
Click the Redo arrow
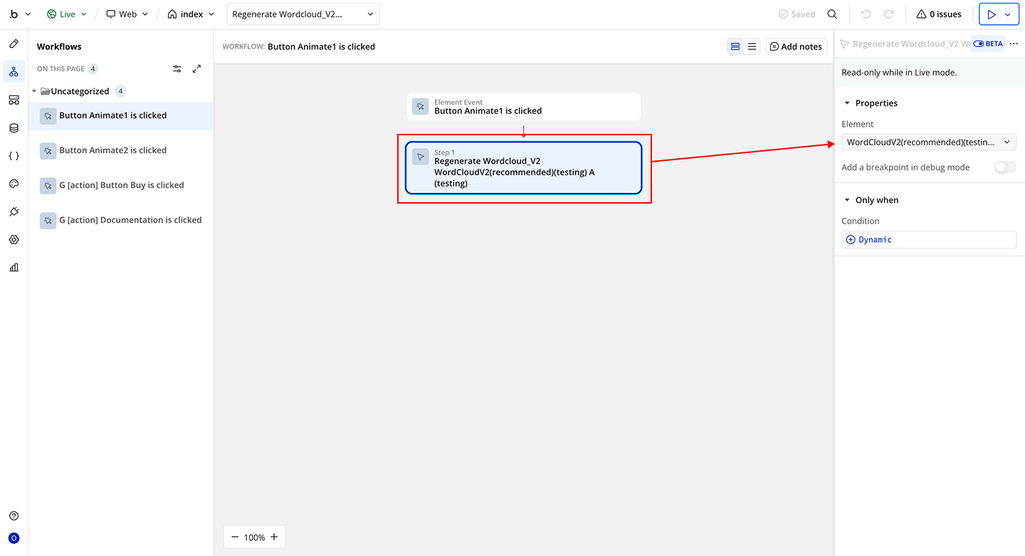pyautogui.click(x=889, y=14)
